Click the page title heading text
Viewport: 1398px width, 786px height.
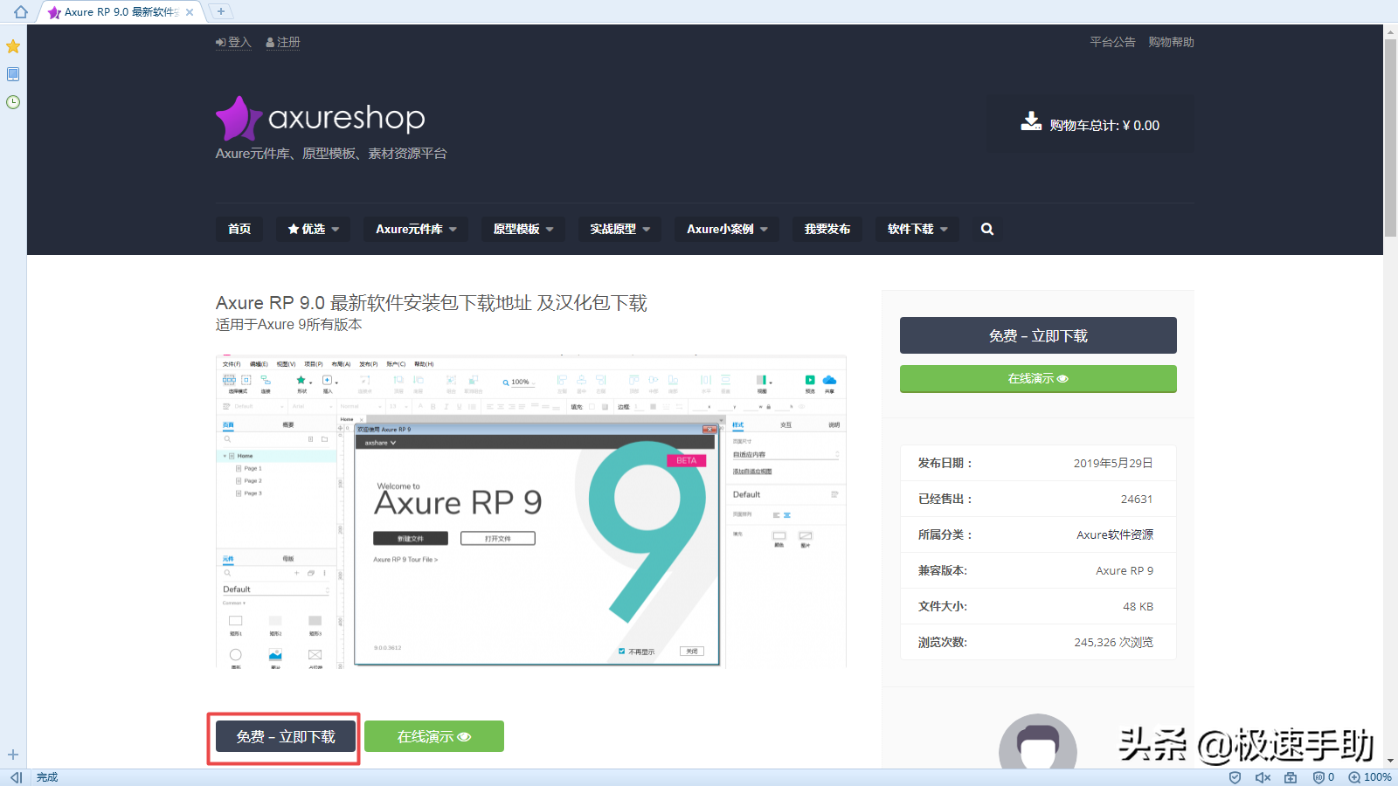pyautogui.click(x=432, y=303)
